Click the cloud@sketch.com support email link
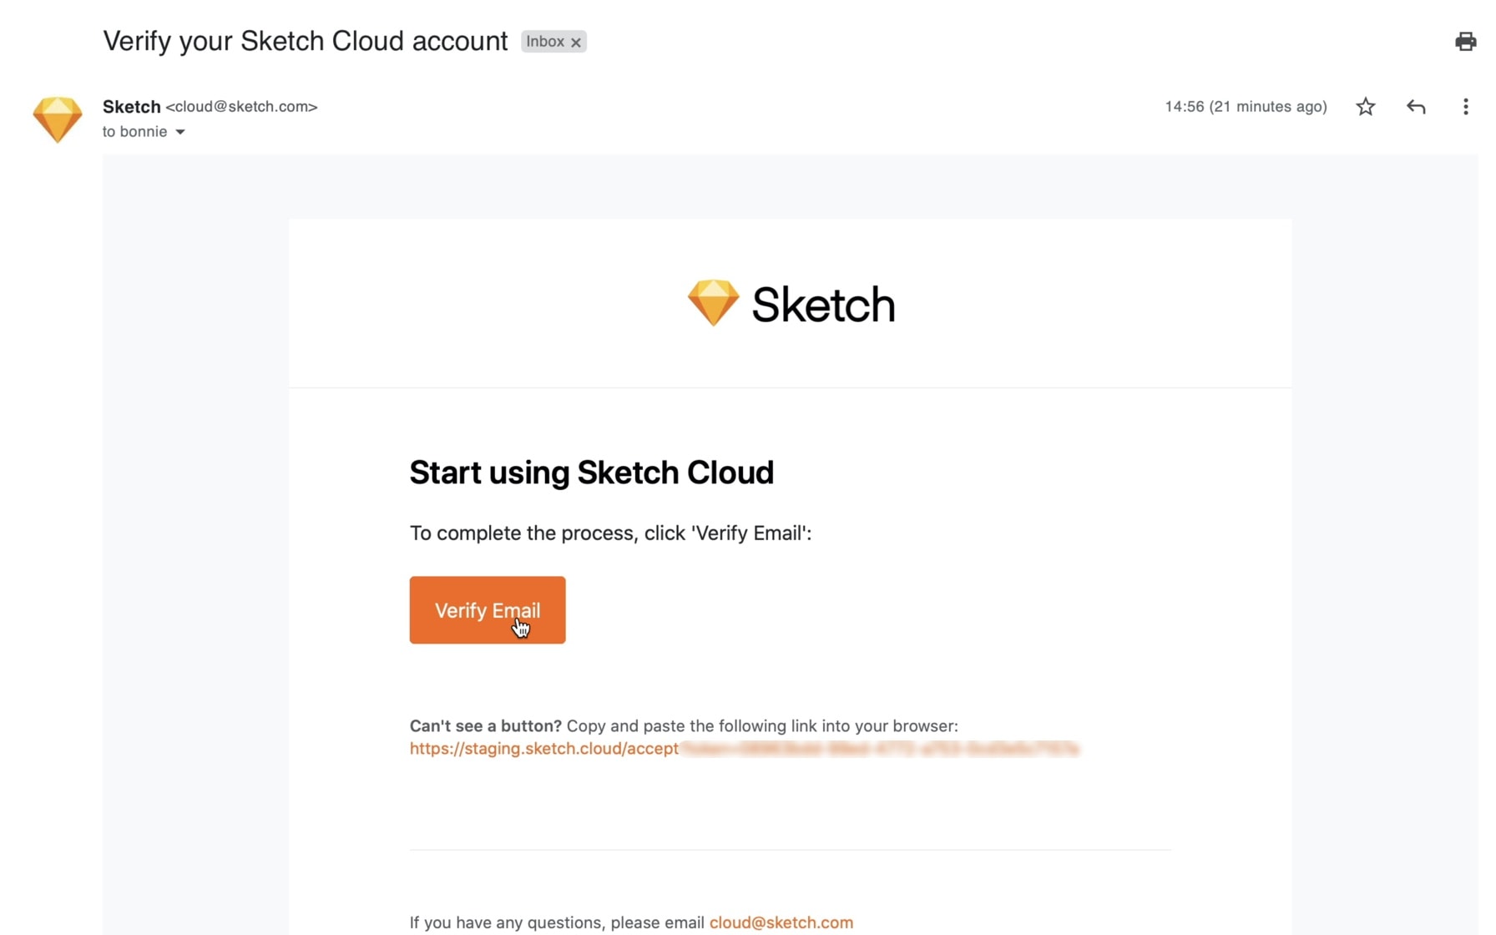This screenshot has width=1496, height=935. (781, 922)
